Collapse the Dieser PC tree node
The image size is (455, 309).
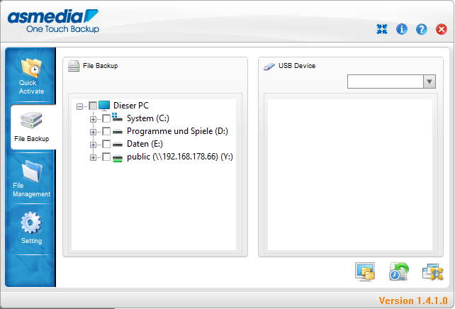click(x=79, y=106)
